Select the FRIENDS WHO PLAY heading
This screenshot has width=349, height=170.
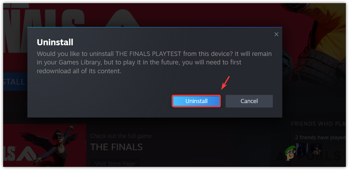click(x=318, y=124)
